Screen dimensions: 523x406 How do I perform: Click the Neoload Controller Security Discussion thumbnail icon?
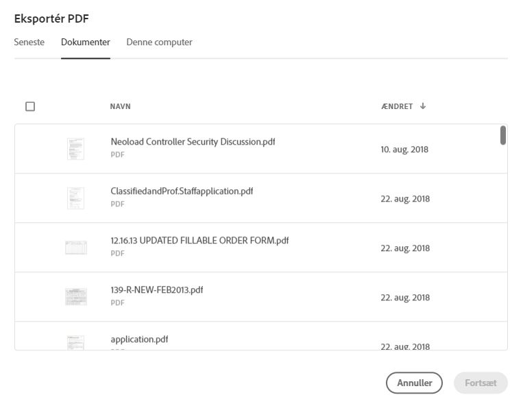click(x=75, y=149)
